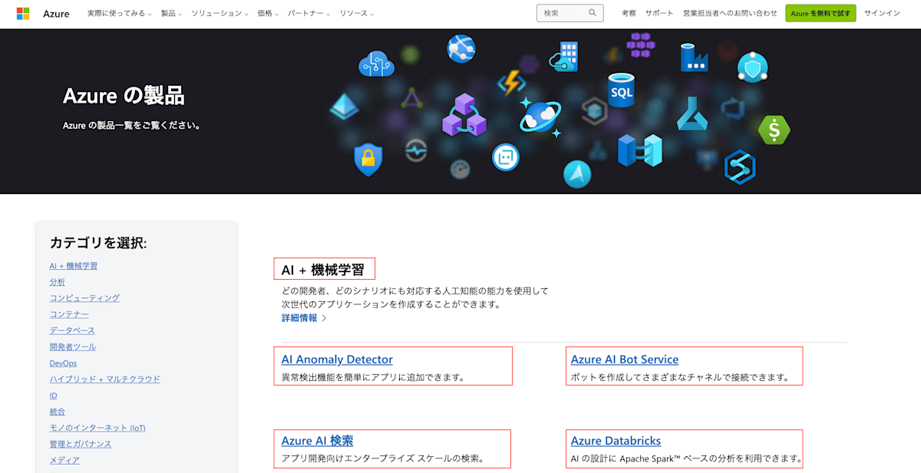Click the Microsoft logo

pos(23,13)
